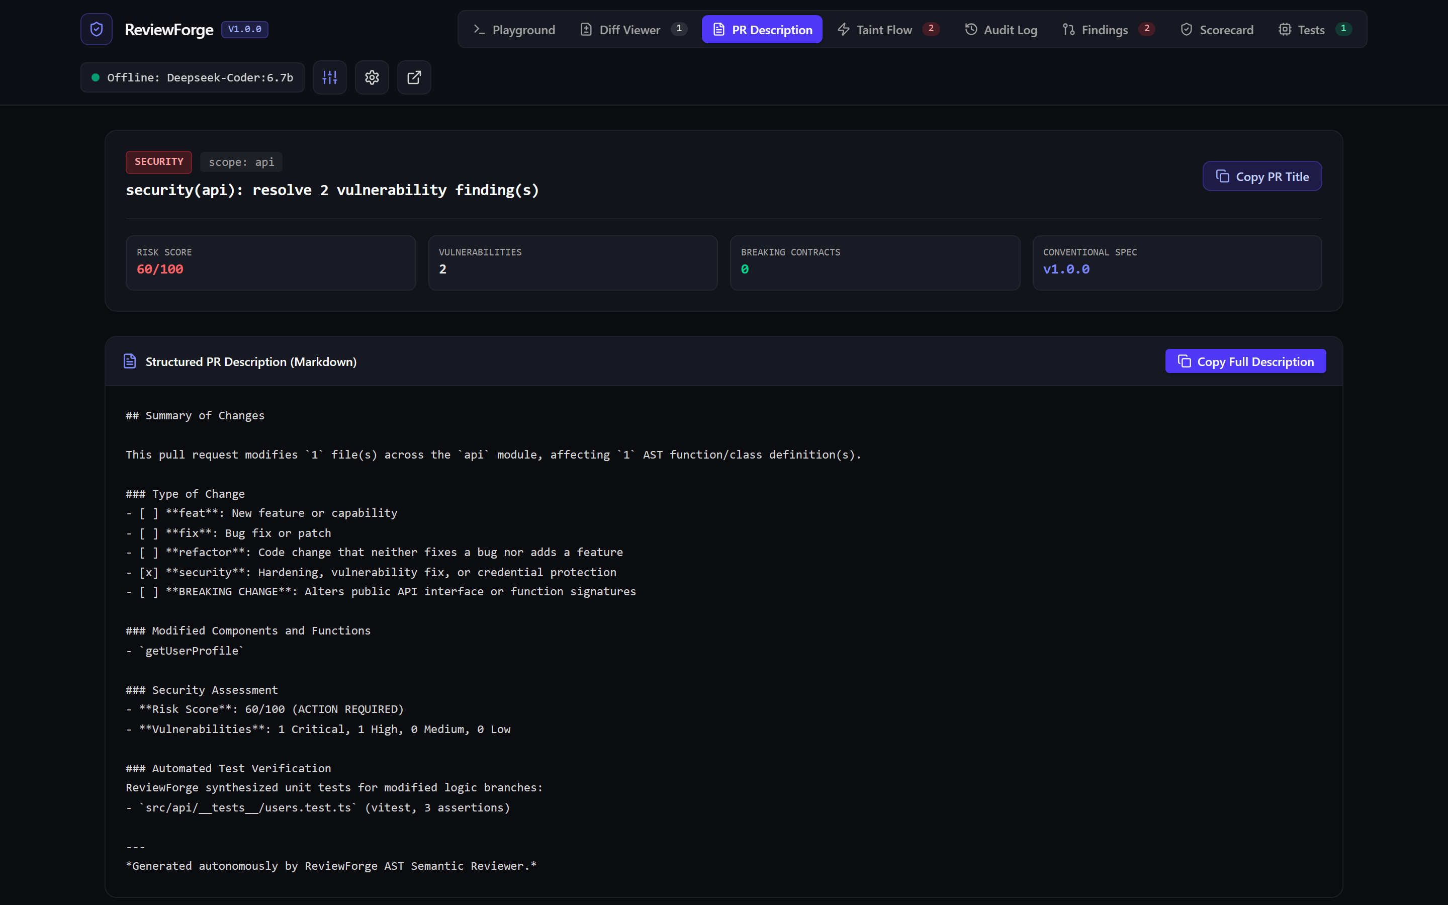Click the Breaking Contracts value 0
Viewport: 1448px width, 905px height.
click(x=744, y=269)
